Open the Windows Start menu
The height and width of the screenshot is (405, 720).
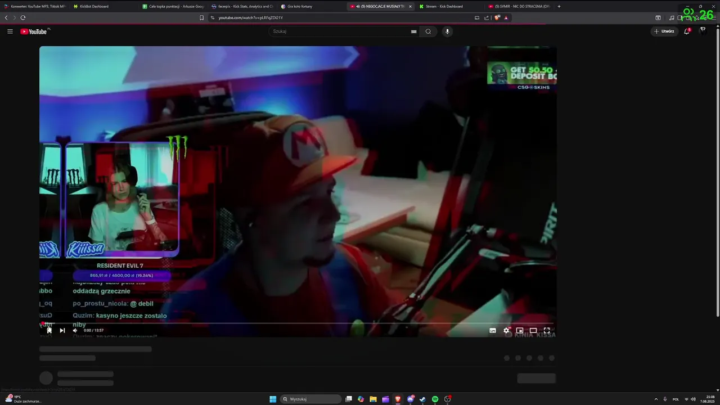273,399
